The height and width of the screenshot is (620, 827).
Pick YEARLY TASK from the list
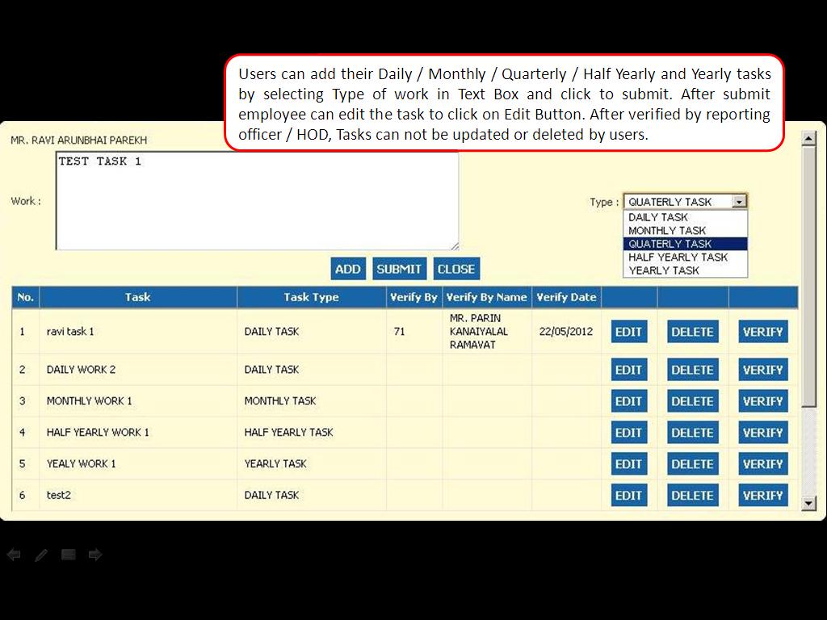(x=664, y=270)
